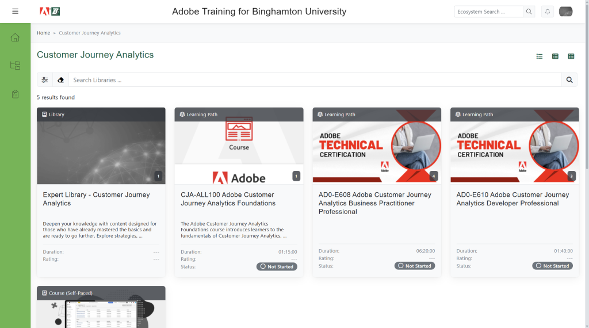The image size is (589, 328).
Task: Click the Home breadcrumb link
Action: click(x=43, y=33)
